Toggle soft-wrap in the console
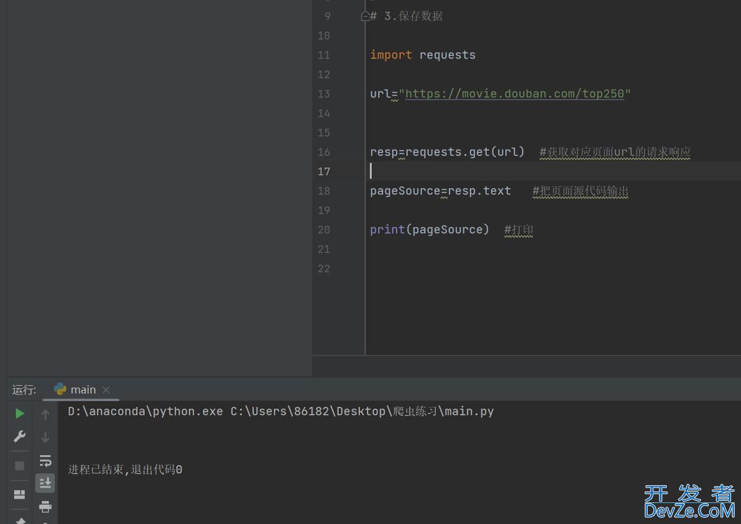741x524 pixels. click(45, 460)
